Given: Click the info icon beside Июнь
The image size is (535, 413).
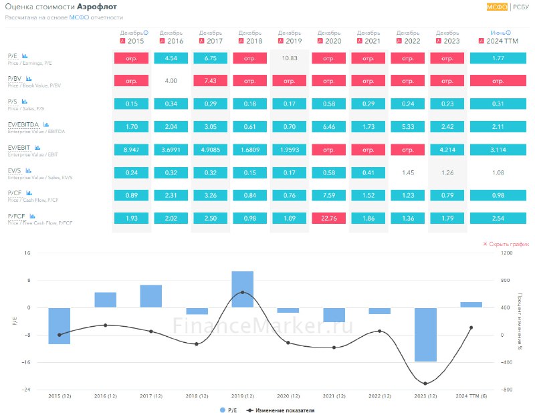Looking at the screenshot, I should pos(508,33).
